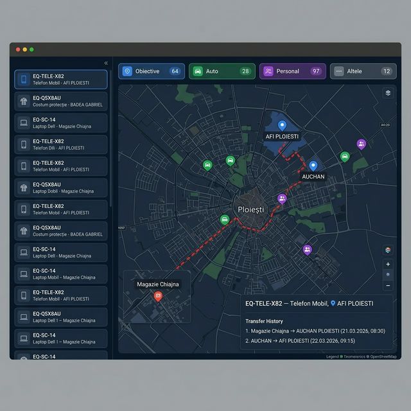Click the green car marker near city center
Image resolution: width=411 pixels, height=411 pixels.
(x=225, y=219)
